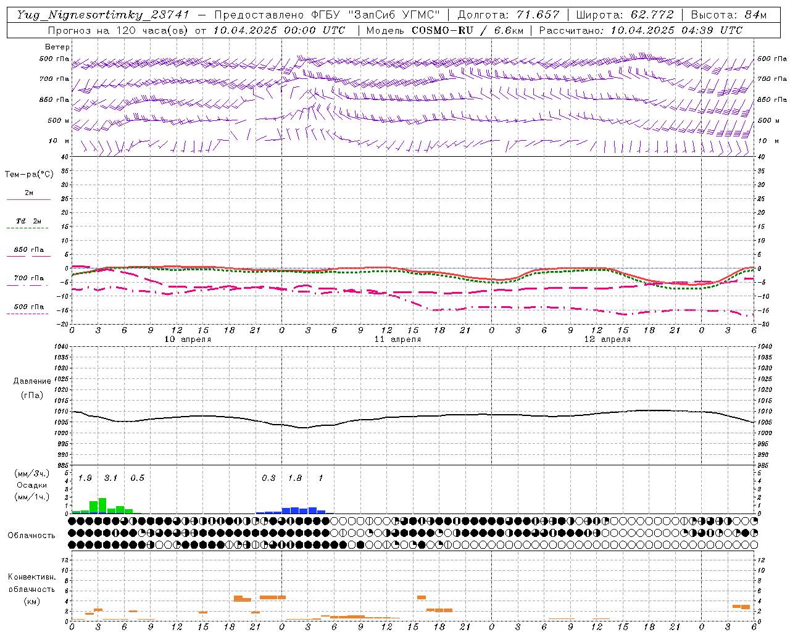Click the 'Давление' pressure panel label
Image resolution: width=790 pixels, height=632 pixels.
point(32,381)
